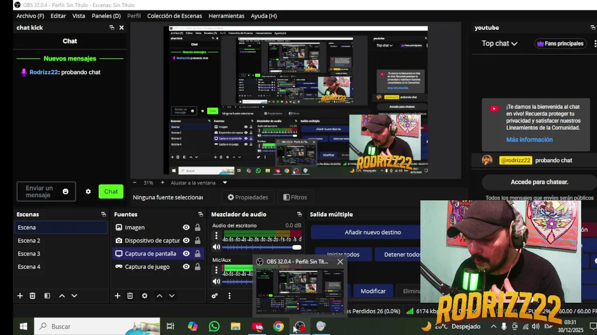Screen dimensions: 597x335
Task: Open emoji picker in Kick chat
Action: coord(65,191)
